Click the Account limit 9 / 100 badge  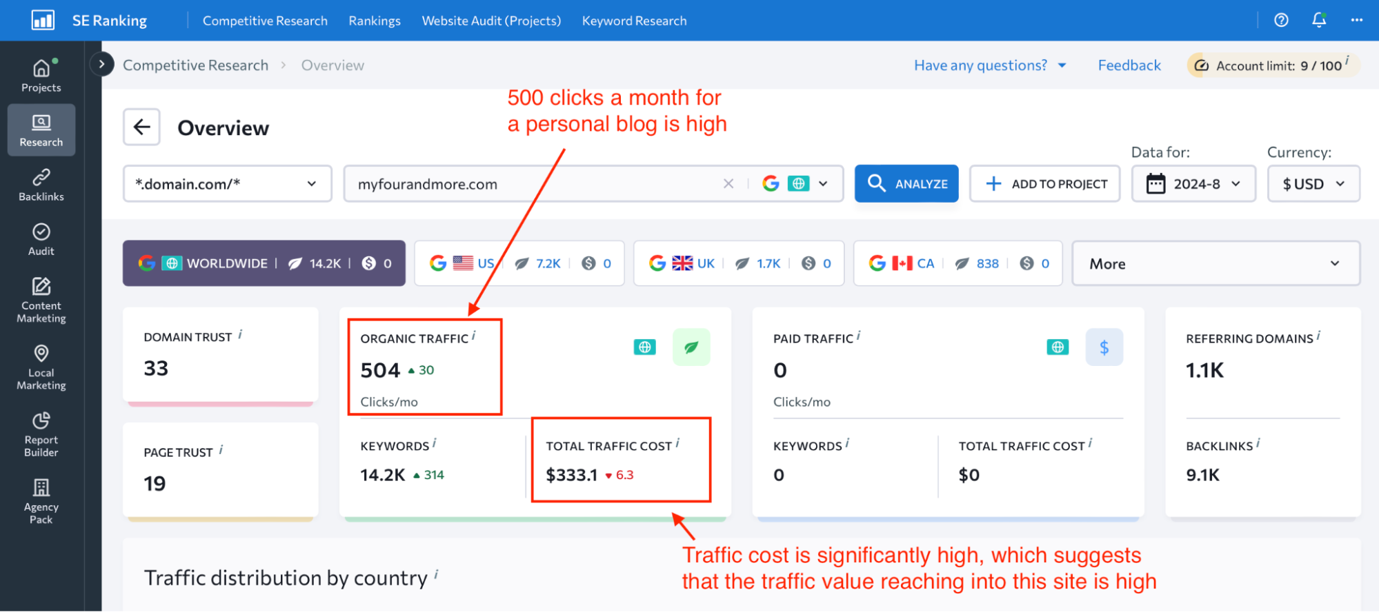click(x=1273, y=65)
